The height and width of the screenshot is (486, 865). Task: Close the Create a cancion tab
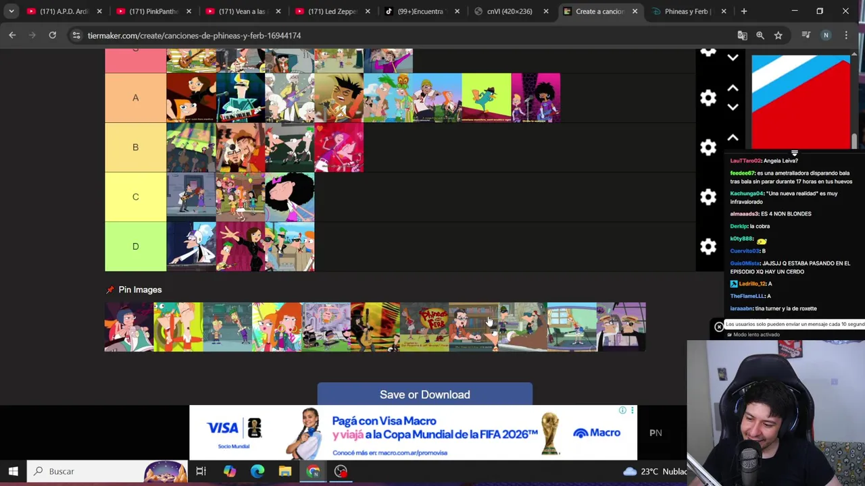[x=635, y=11]
